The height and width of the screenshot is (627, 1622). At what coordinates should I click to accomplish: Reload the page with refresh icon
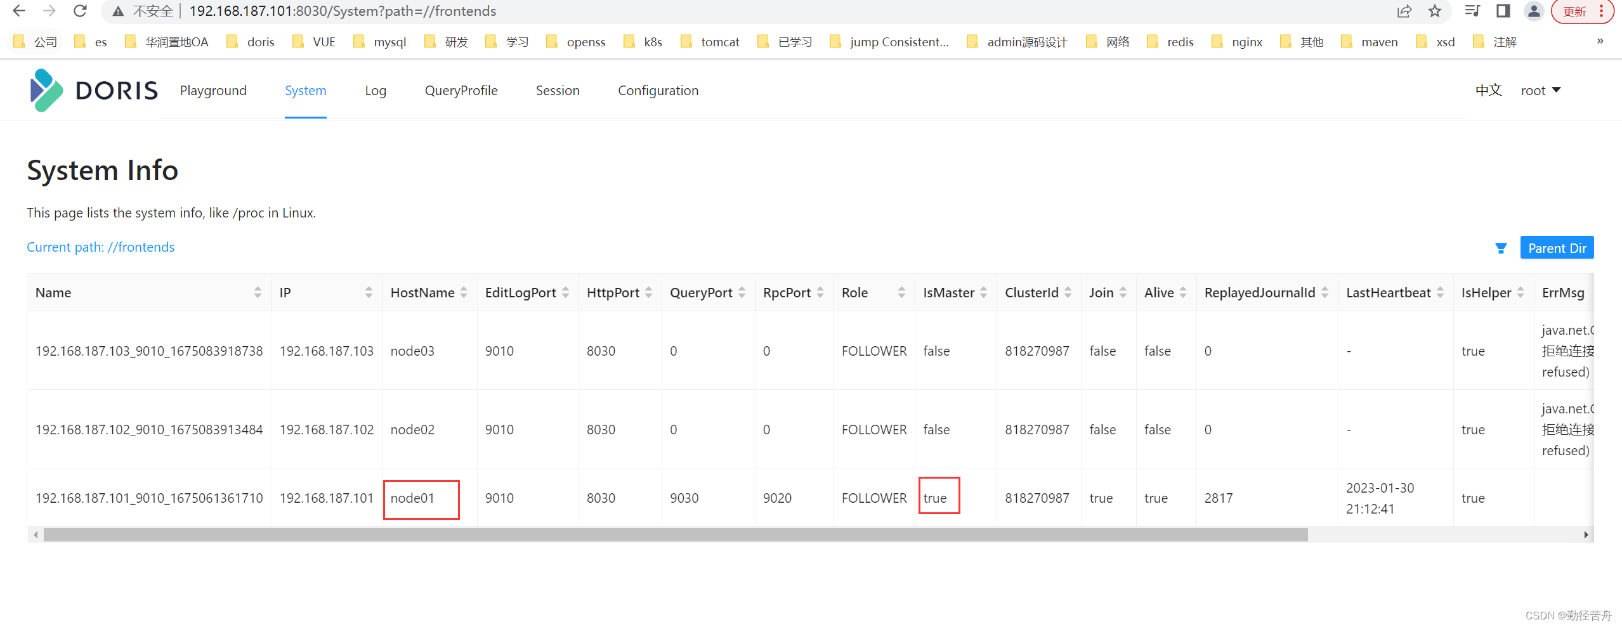[x=80, y=11]
